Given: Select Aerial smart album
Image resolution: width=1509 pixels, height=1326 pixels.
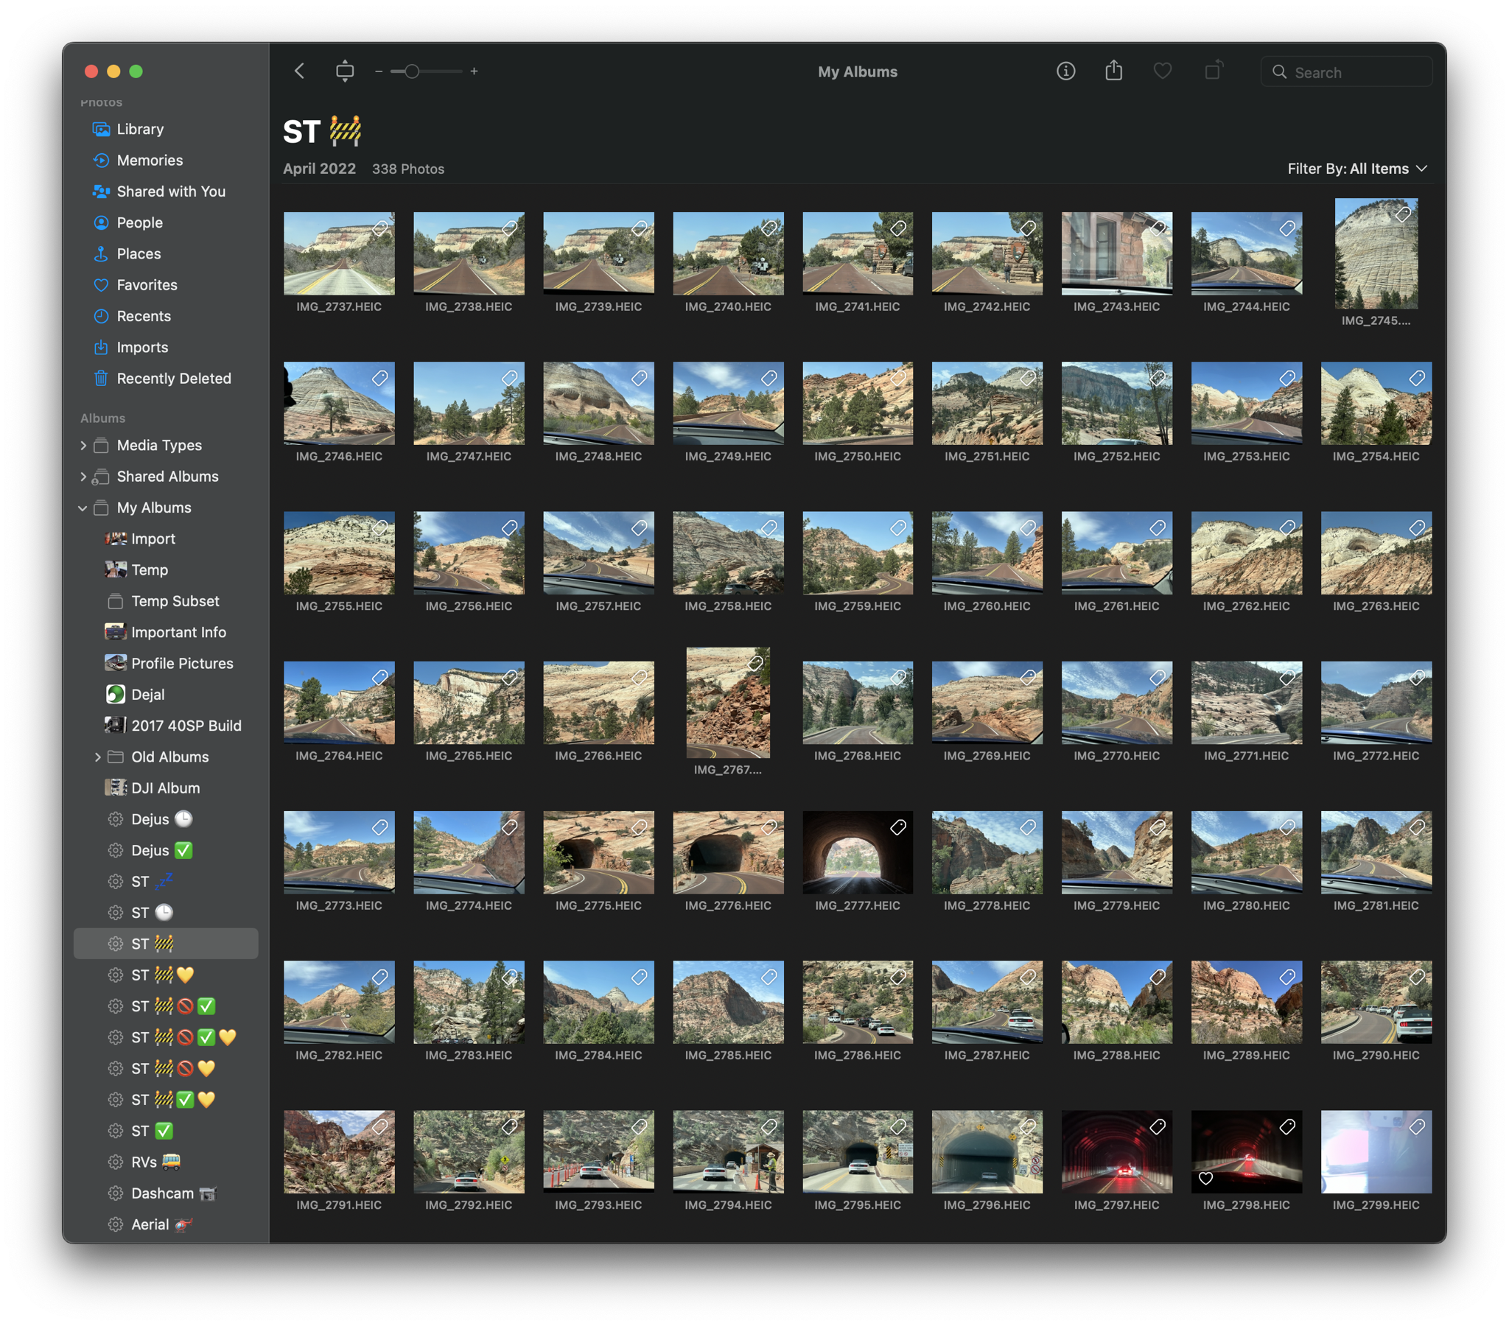Looking at the screenshot, I should [x=166, y=1224].
